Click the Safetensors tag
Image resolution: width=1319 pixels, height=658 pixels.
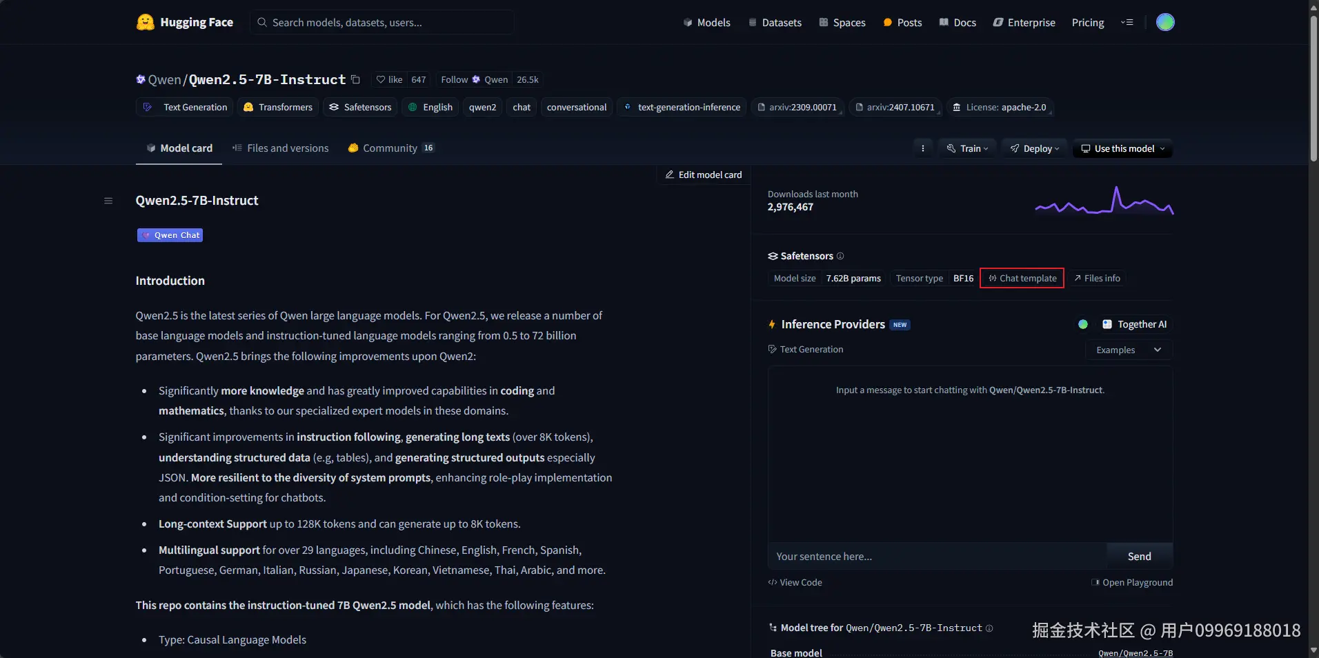(360, 107)
